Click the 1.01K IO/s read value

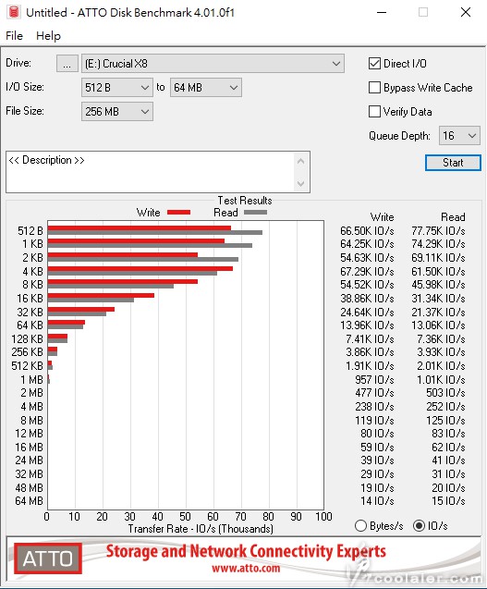point(441,379)
